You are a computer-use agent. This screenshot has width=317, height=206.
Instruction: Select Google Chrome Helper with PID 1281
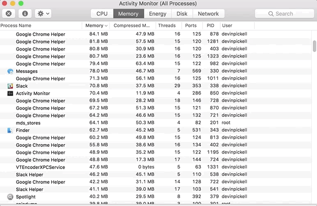(155, 41)
